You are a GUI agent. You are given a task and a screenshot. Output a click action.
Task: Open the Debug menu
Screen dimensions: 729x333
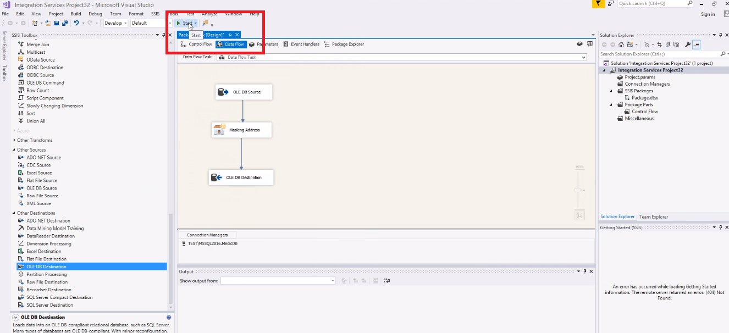[x=95, y=14]
